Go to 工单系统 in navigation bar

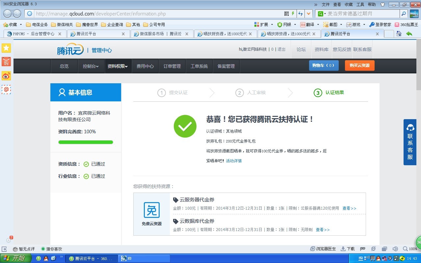(x=199, y=66)
